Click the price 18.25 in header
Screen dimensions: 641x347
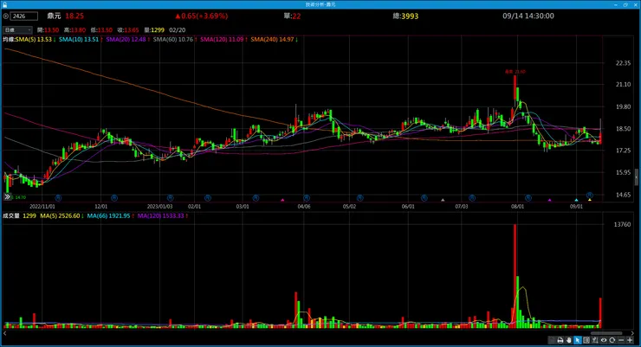(74, 16)
